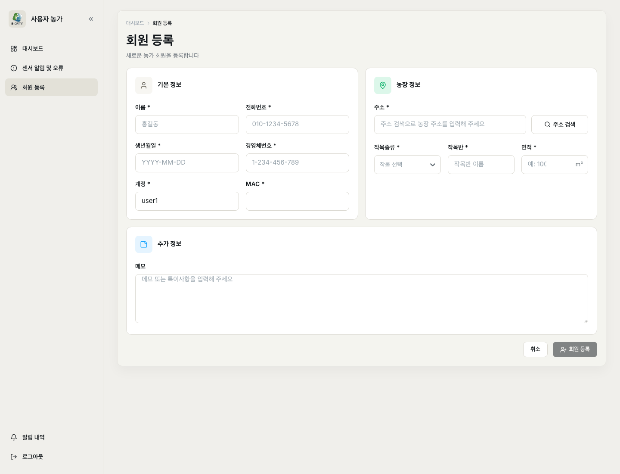Click the 경영체번호 input field
This screenshot has height=474, width=620.
tap(298, 163)
